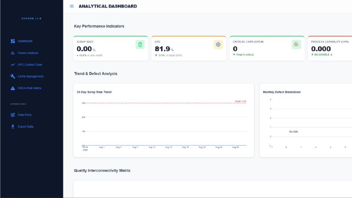Open CAPA Management section

point(32,76)
